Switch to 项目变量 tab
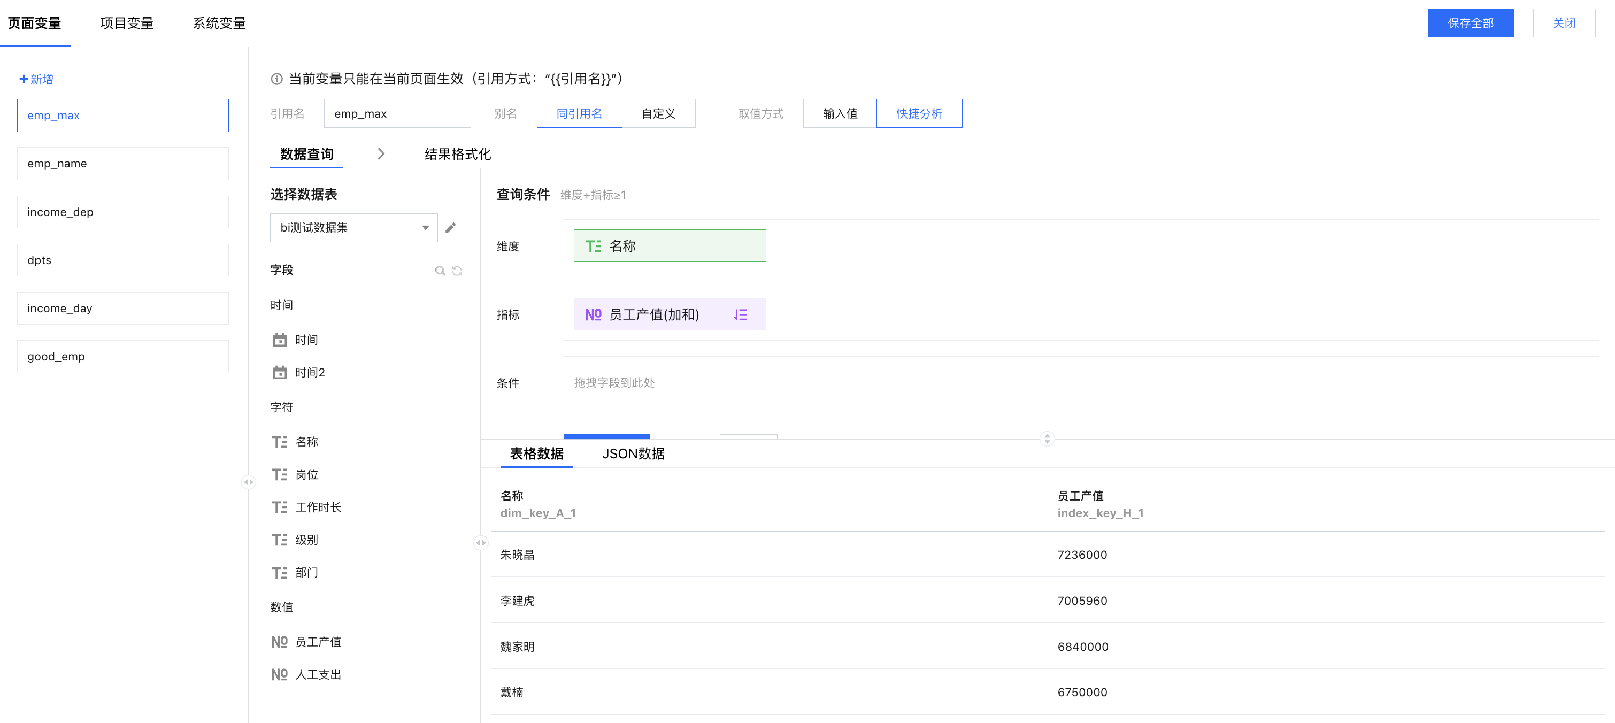The width and height of the screenshot is (1615, 723). pyautogui.click(x=127, y=23)
